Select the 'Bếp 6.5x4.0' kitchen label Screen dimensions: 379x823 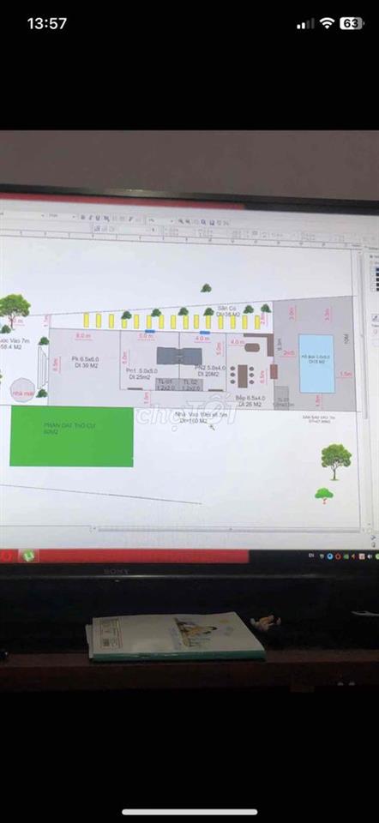250,401
